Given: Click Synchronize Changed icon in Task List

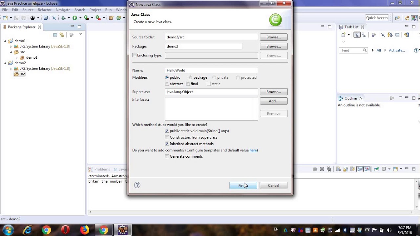Looking at the screenshot, I should coord(407,35).
